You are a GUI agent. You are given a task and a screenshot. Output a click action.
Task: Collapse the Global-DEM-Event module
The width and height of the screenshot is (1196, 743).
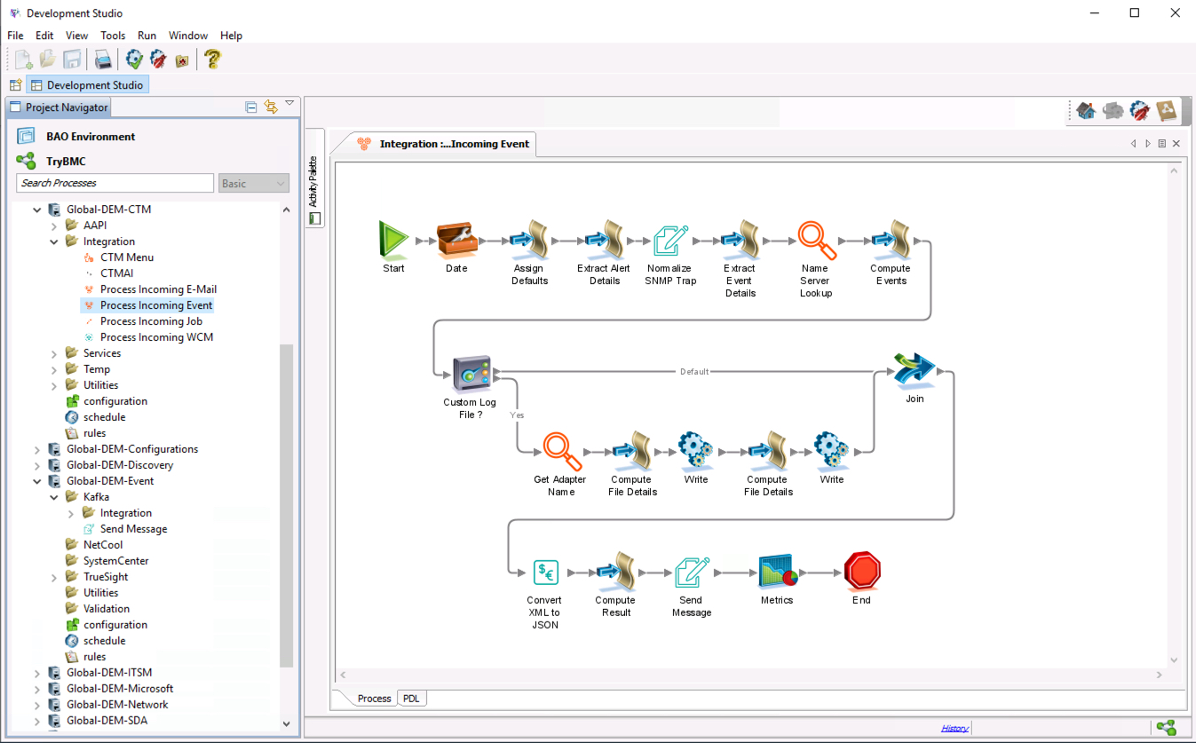click(37, 482)
